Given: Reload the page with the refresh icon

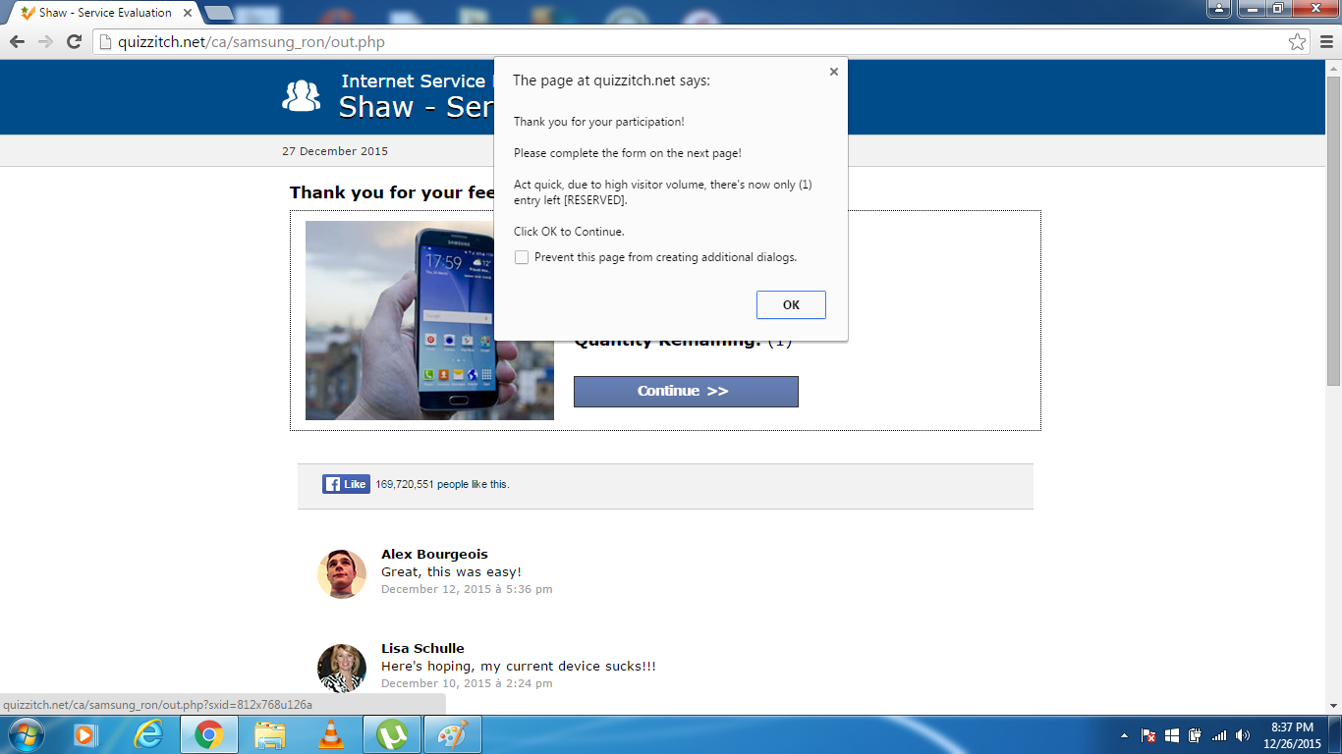Looking at the screenshot, I should 74,41.
